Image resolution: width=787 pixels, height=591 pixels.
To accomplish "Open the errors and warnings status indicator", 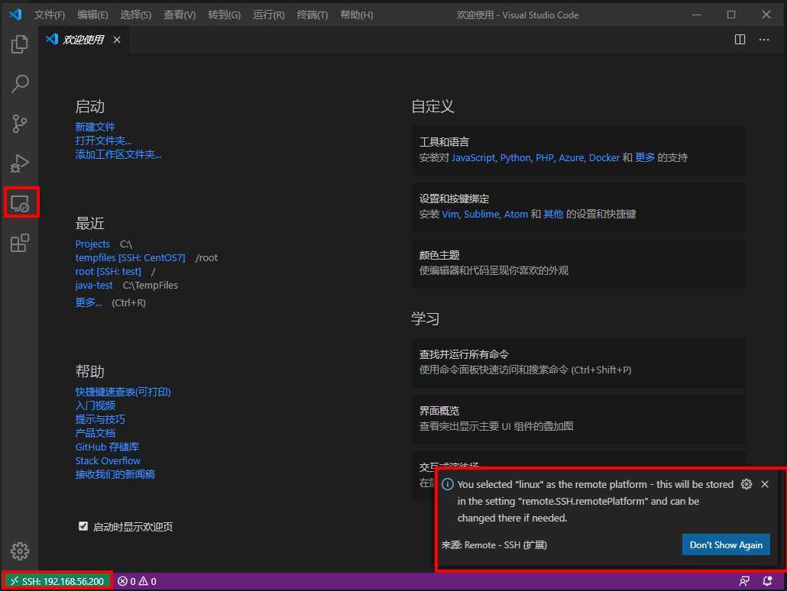I will pos(137,581).
